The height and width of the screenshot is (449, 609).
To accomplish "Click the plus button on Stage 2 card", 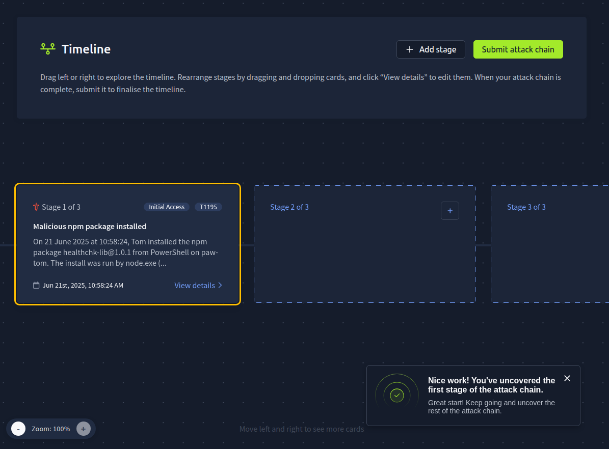I will pos(450,211).
